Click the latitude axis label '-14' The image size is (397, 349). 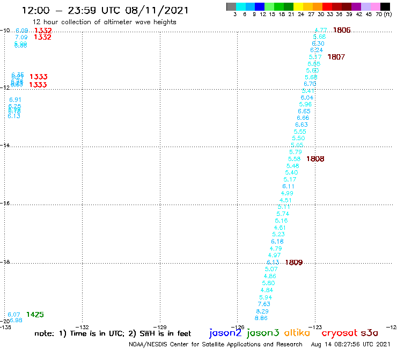point(5,145)
